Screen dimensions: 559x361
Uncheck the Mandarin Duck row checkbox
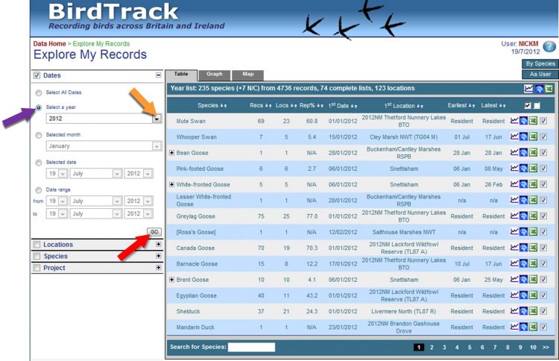(x=543, y=327)
